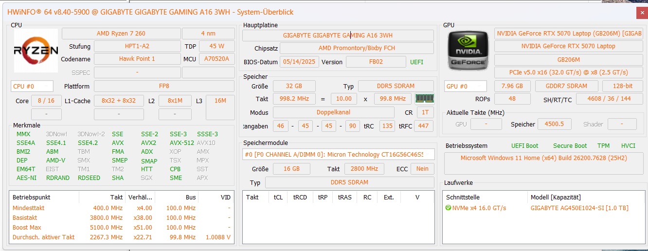This screenshot has height=251, width=648.
Task: Click the AVX-512 feature label
Action: tap(181, 143)
